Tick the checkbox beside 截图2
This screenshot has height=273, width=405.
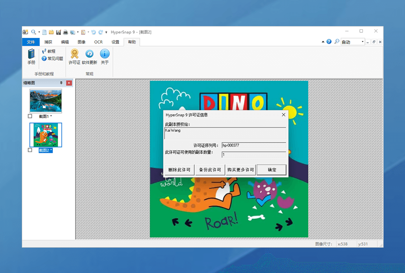coord(30,150)
